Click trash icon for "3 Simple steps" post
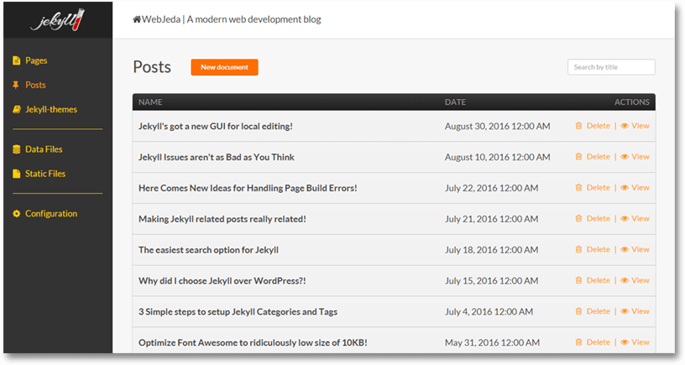The image size is (685, 365). tap(578, 311)
